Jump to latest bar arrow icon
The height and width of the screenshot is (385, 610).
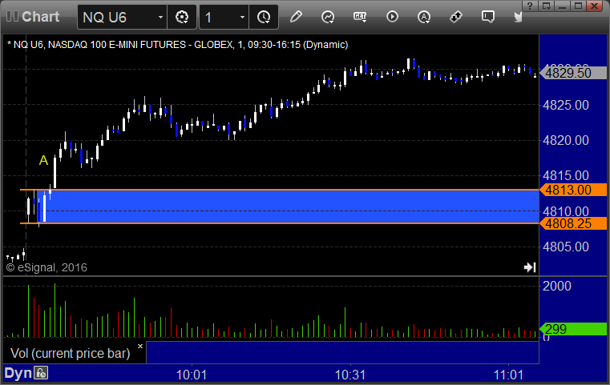[530, 267]
